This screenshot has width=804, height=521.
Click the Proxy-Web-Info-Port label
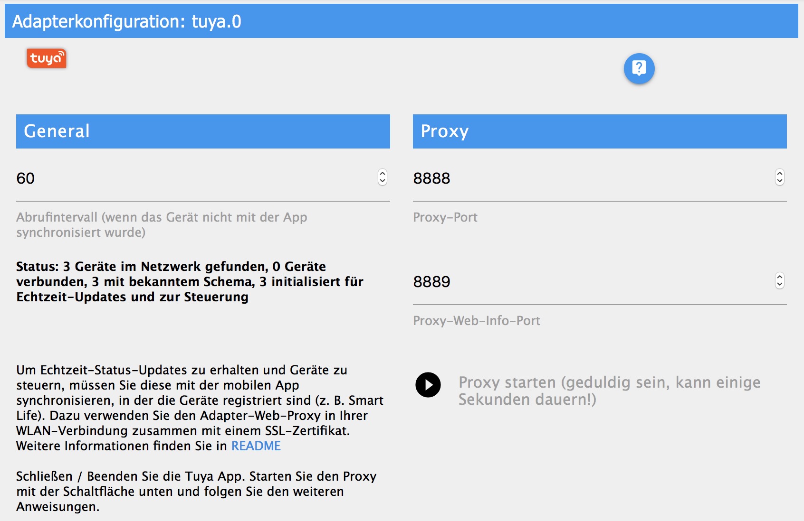(x=477, y=321)
